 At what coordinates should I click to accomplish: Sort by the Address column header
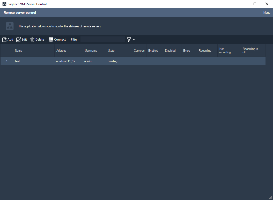(x=69, y=51)
